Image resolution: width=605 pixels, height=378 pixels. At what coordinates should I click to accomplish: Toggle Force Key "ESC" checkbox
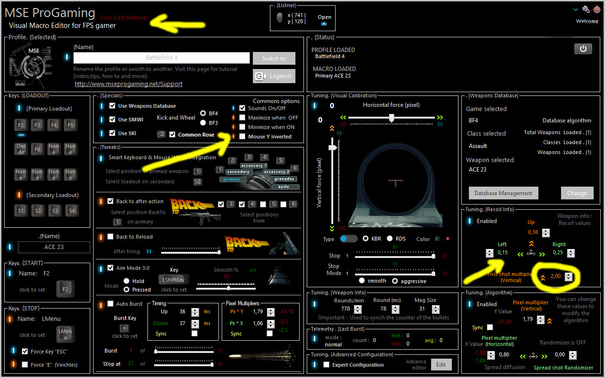[25, 351]
